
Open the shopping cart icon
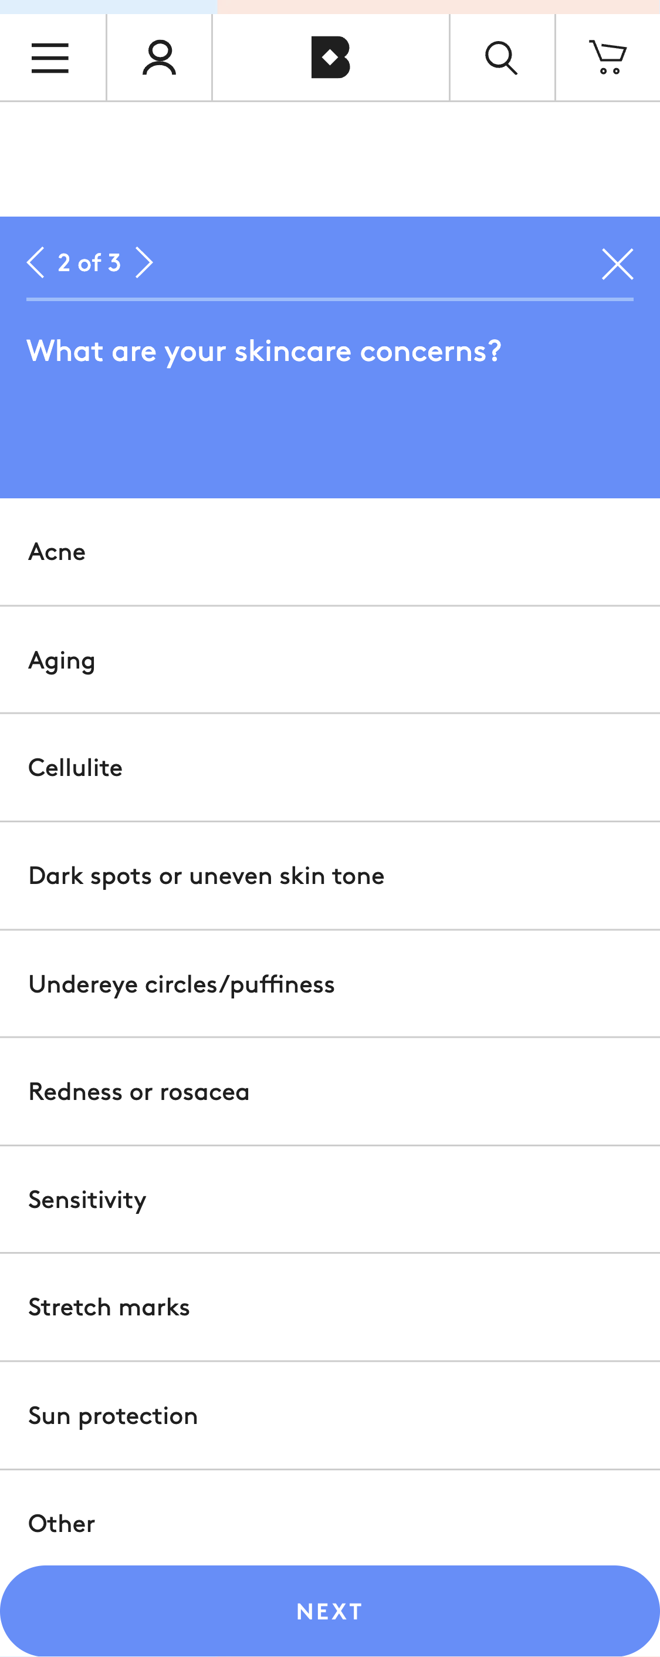coord(607,58)
